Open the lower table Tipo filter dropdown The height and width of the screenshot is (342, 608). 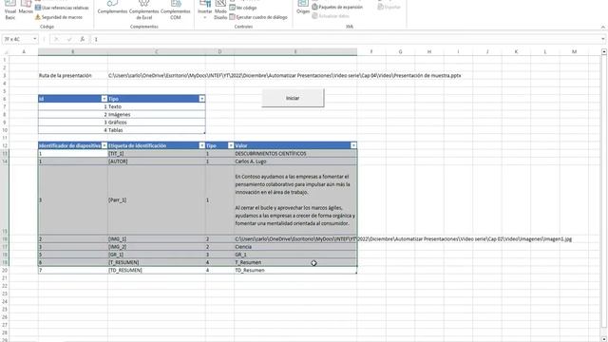(x=231, y=145)
